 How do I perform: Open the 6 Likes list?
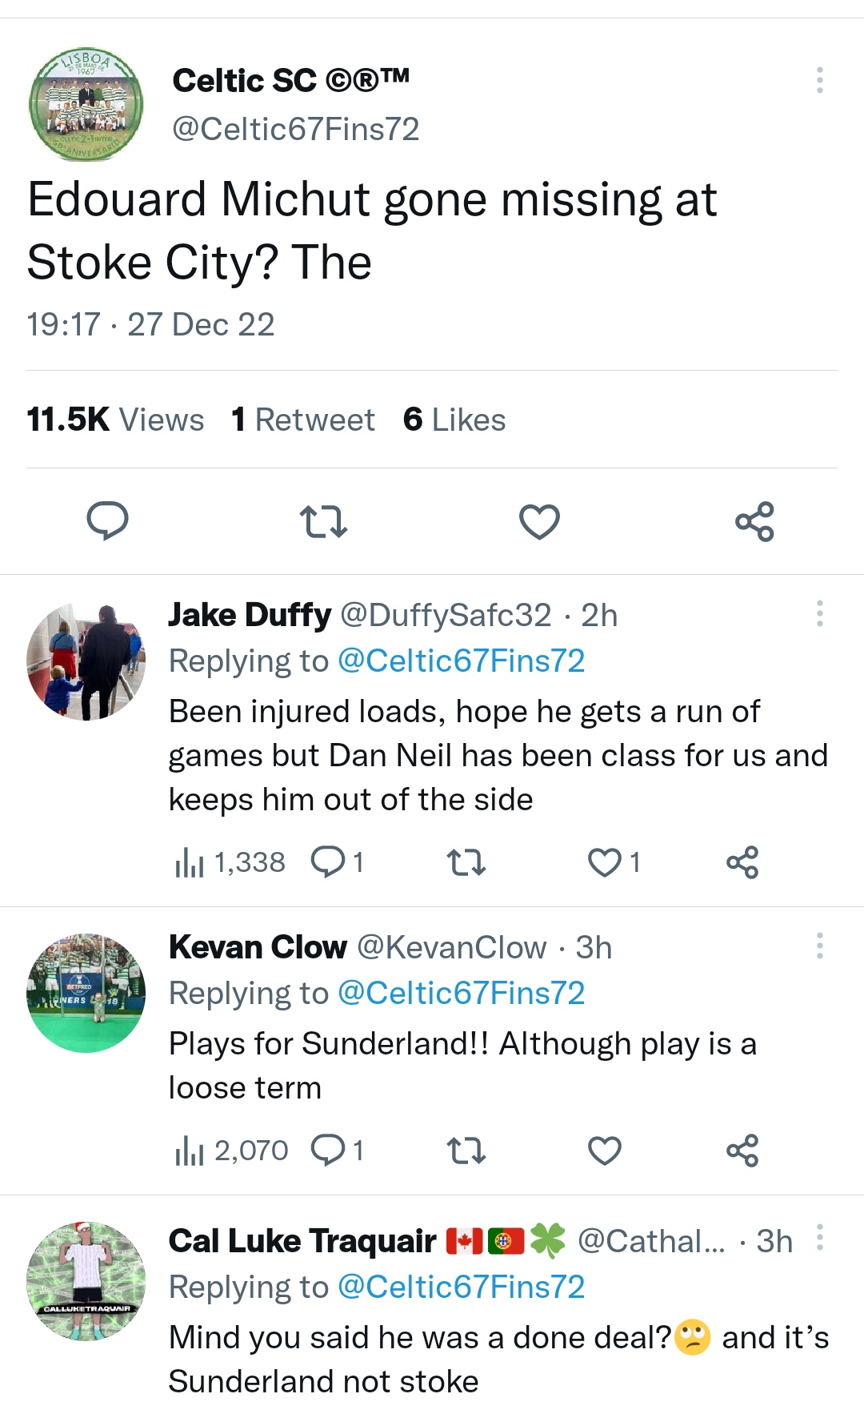(x=454, y=420)
